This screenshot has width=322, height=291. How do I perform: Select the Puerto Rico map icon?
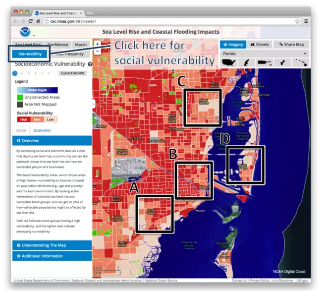coord(265,63)
